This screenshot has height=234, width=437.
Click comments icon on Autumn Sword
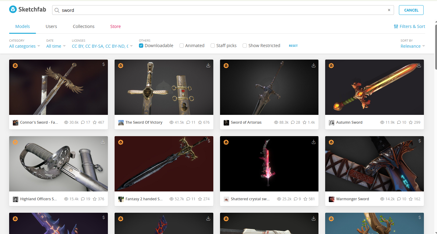(x=399, y=122)
